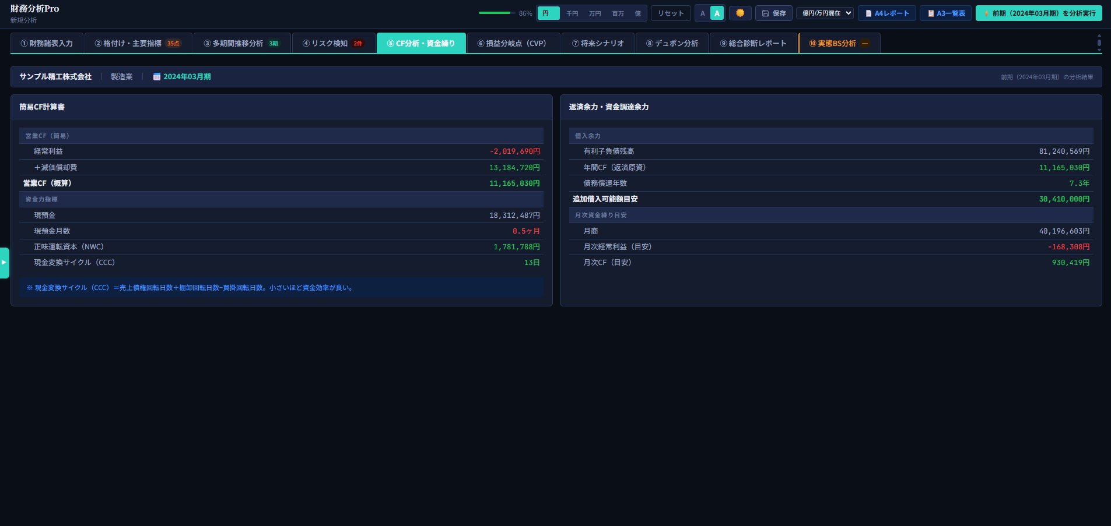Open the ⑥損益分岐点（CVP） tab

click(513, 43)
